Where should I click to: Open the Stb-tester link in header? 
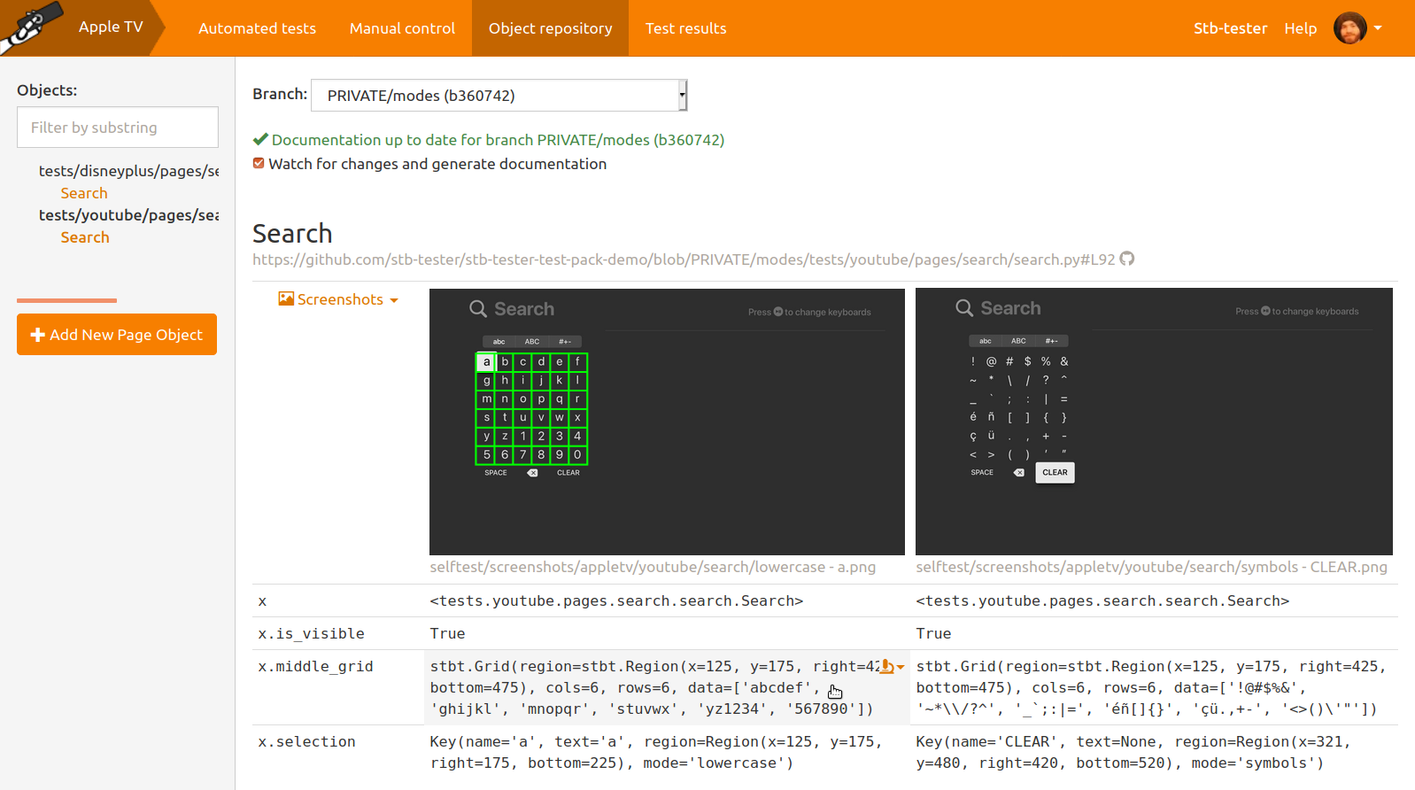point(1230,28)
